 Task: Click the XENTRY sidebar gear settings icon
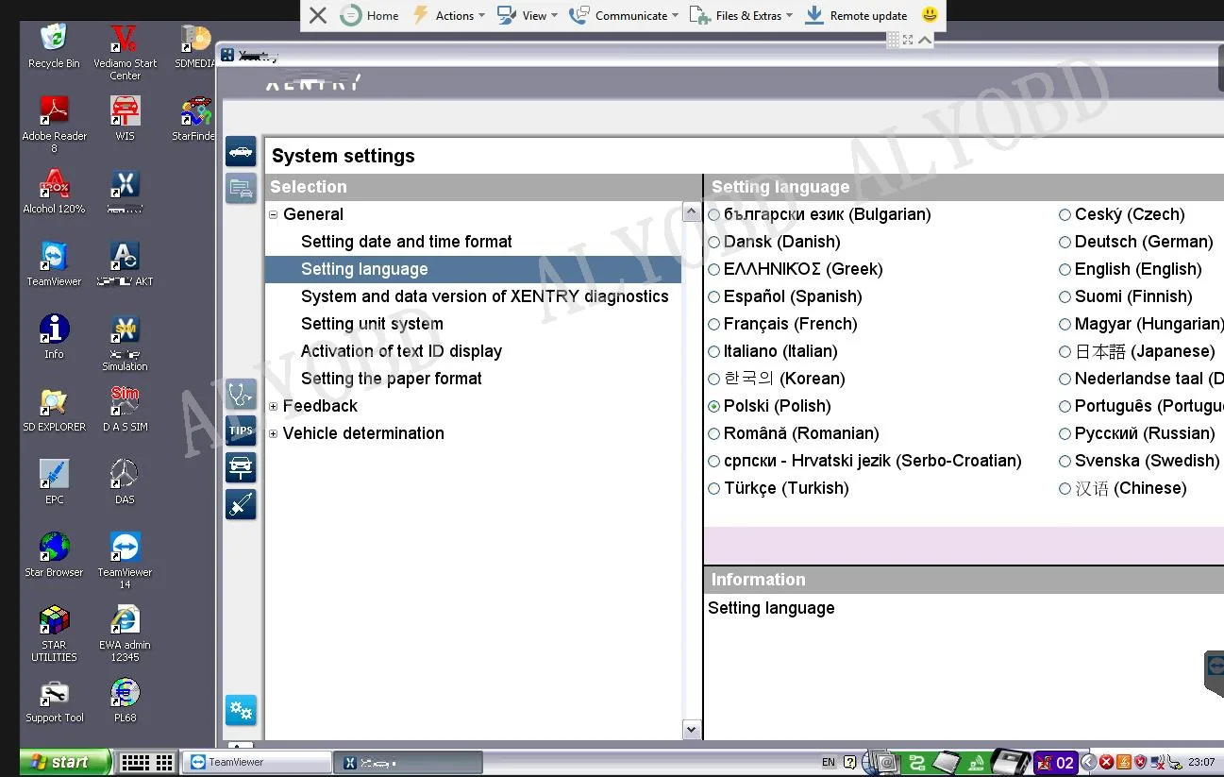[241, 710]
